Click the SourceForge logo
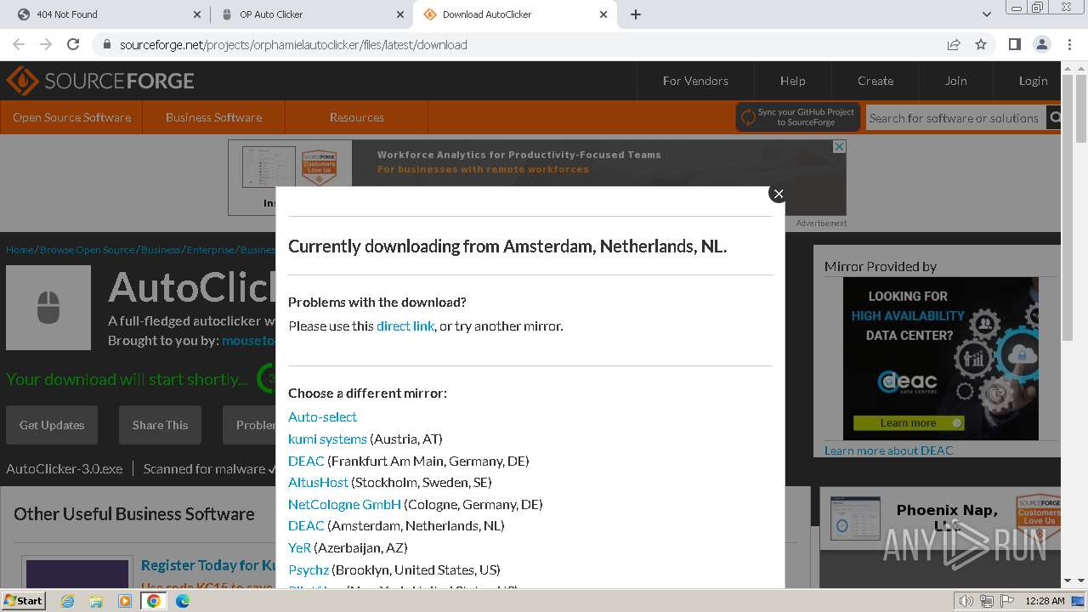Viewport: 1088px width, 612px height. coord(100,81)
